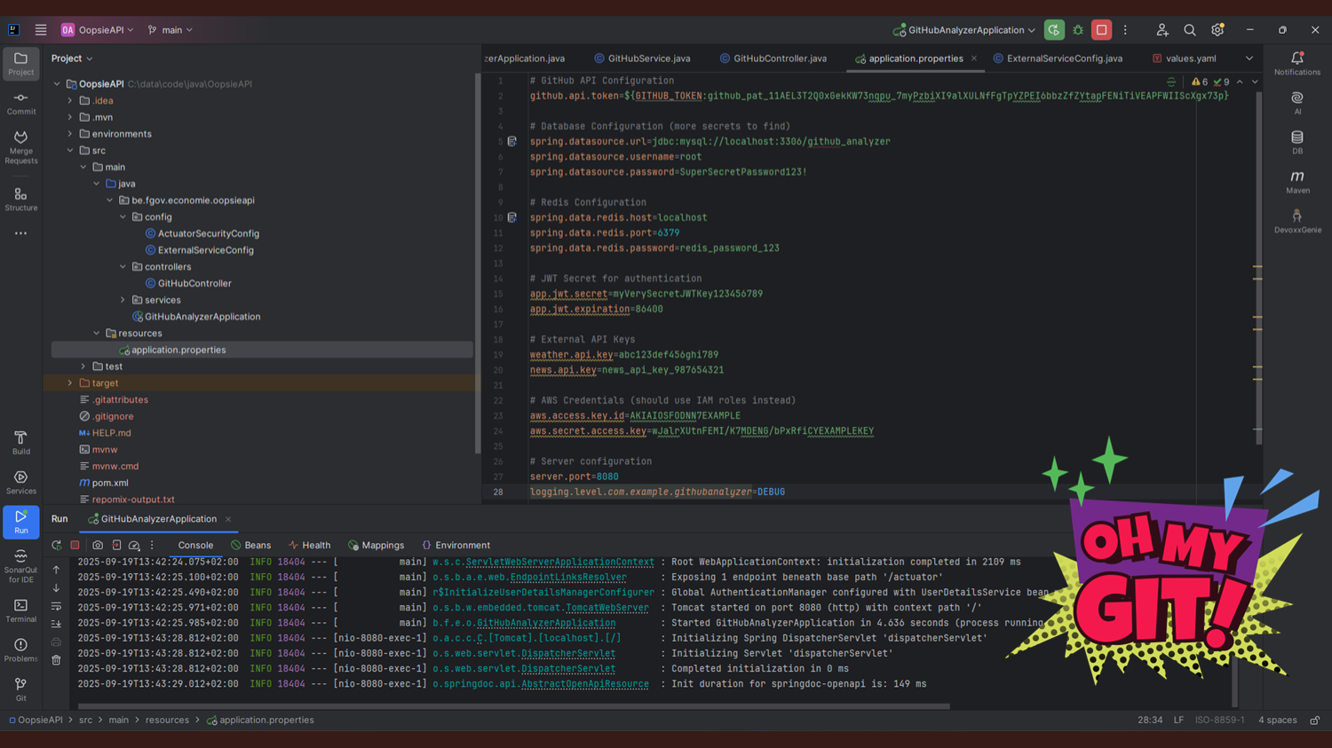Open the Structure tool window
The height and width of the screenshot is (748, 1332).
click(20, 199)
